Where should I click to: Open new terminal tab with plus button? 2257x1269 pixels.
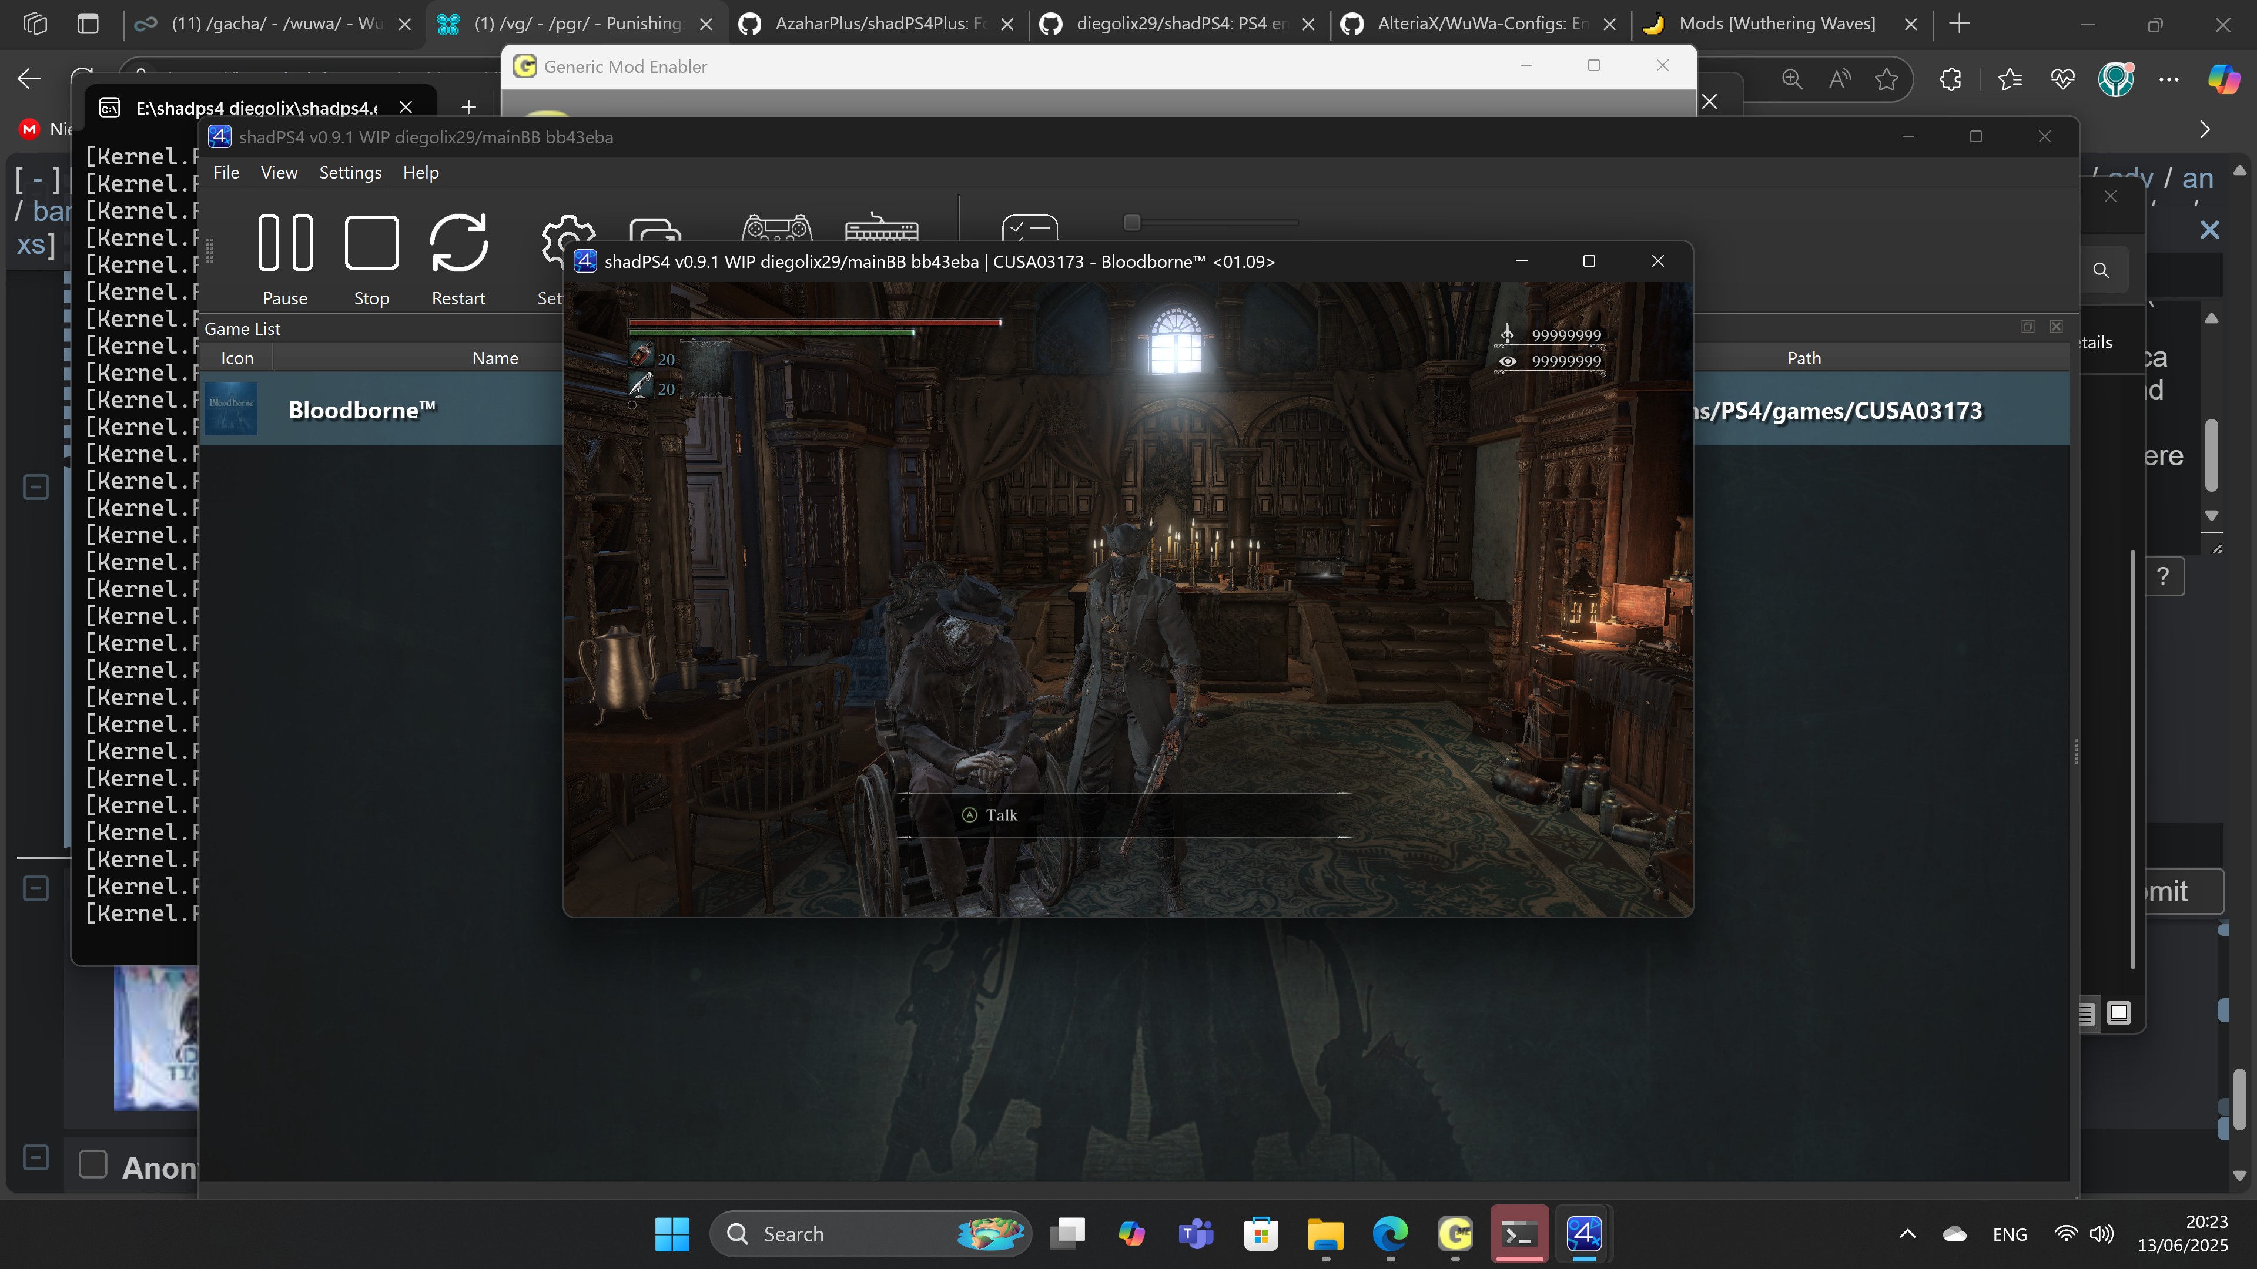point(469,107)
